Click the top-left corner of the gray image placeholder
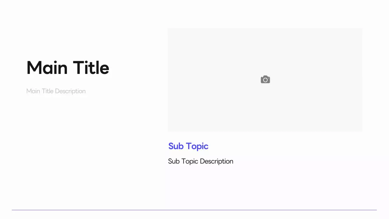This screenshot has width=389, height=219. pos(169,29)
